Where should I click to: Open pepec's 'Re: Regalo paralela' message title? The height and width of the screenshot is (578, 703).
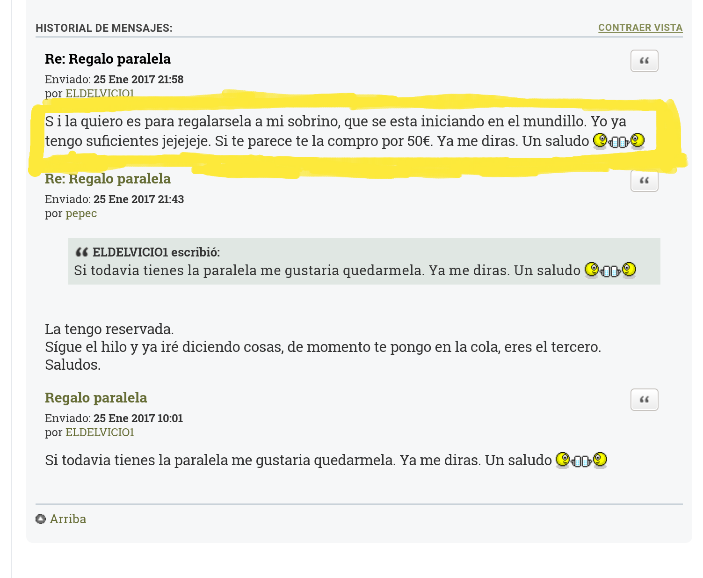[108, 179]
